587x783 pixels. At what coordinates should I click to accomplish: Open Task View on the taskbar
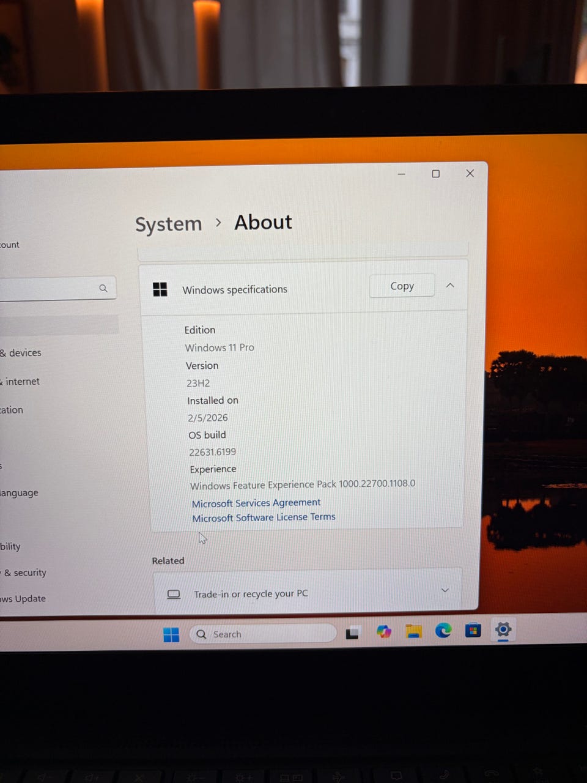(352, 633)
